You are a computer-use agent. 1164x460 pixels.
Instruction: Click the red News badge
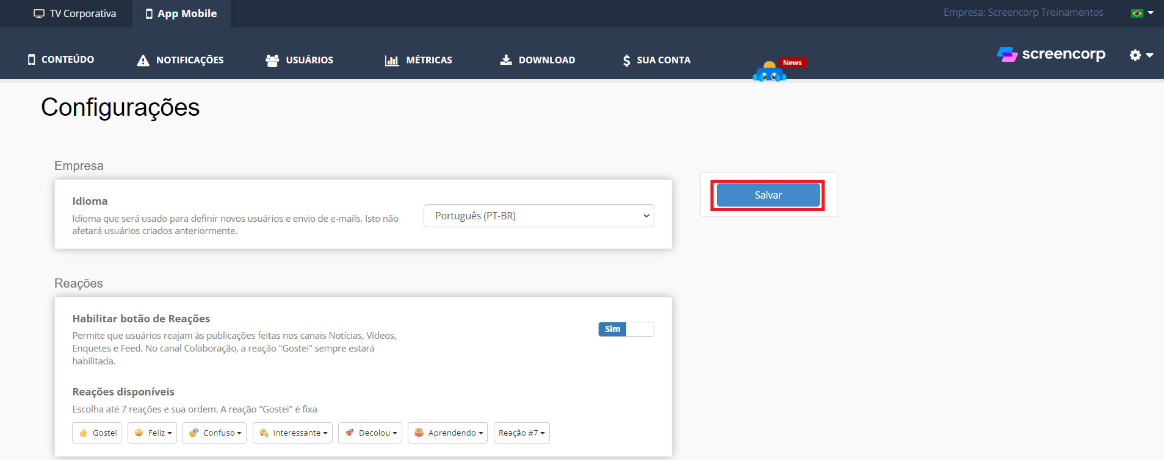pos(792,63)
